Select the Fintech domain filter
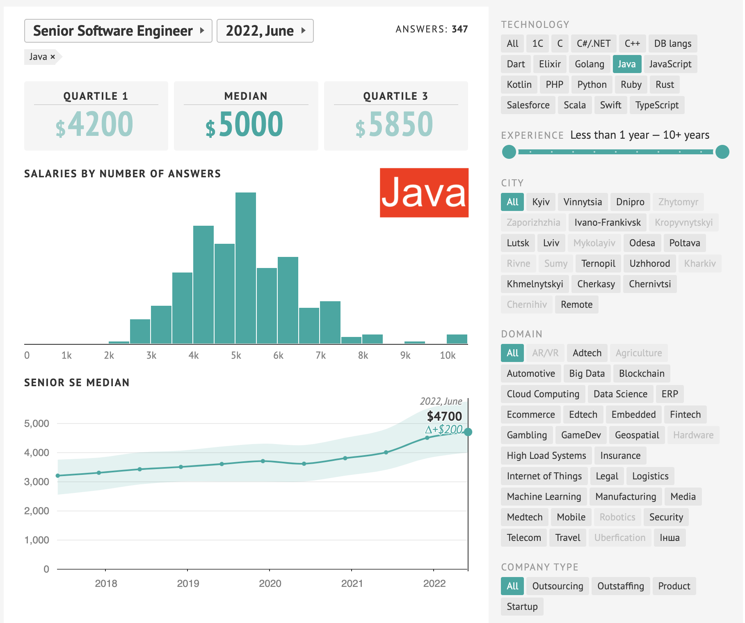The image size is (745, 623). 685,415
